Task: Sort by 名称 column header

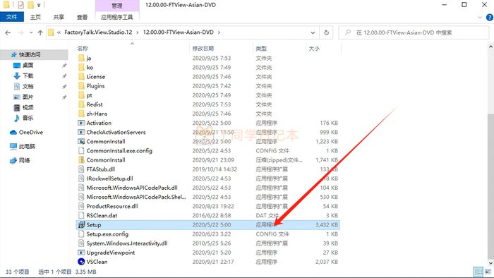Action: [83, 48]
